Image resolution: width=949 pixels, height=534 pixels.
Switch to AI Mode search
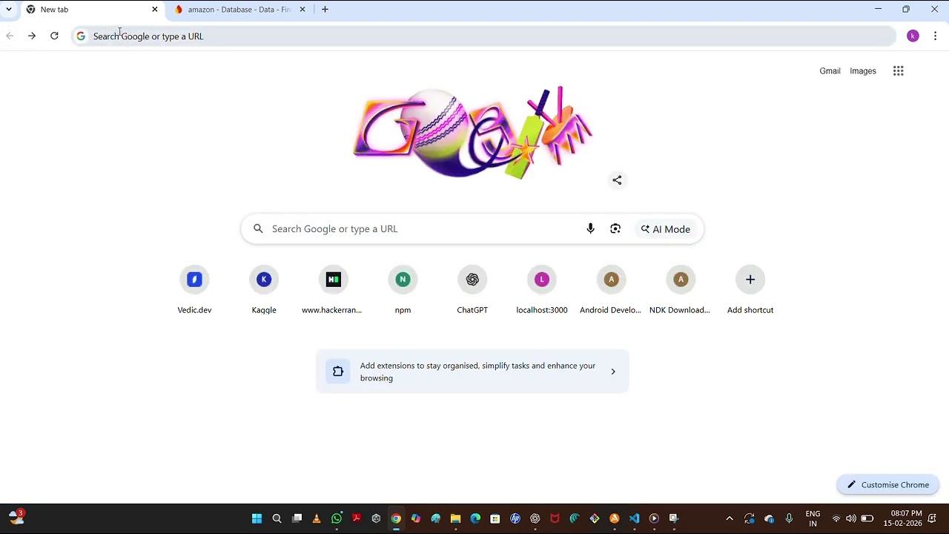(666, 229)
